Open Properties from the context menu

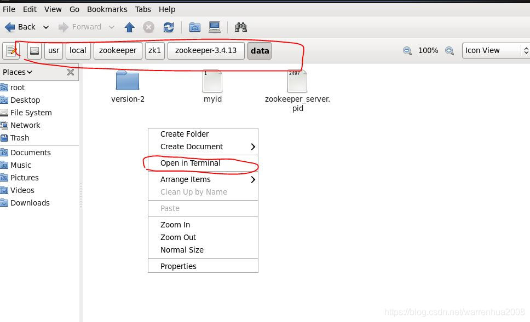pos(203,266)
